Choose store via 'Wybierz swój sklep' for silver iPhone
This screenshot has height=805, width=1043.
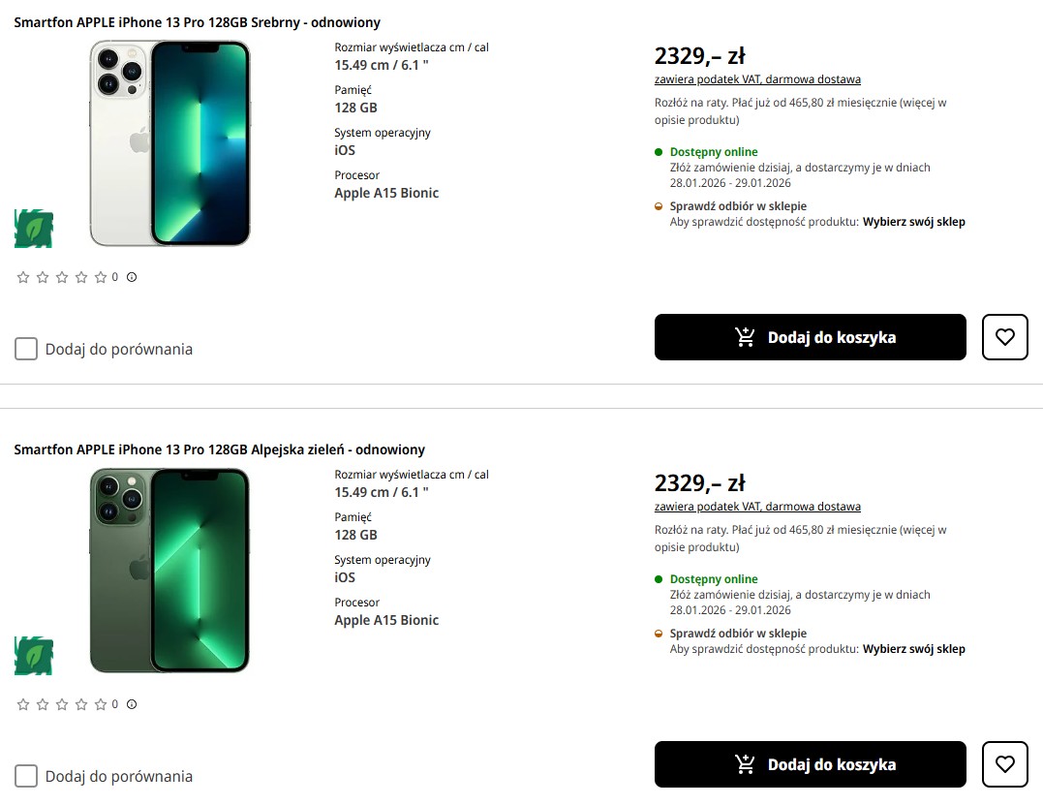913,222
